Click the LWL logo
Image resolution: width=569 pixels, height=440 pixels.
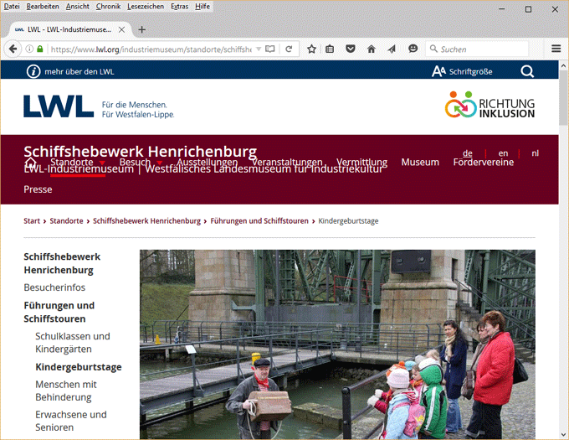click(59, 106)
